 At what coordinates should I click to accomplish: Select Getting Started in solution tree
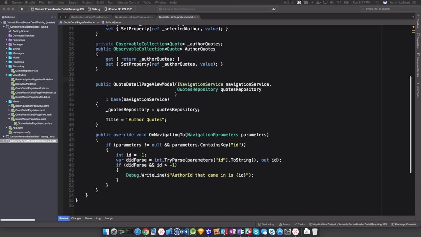pyautogui.click(x=21, y=31)
